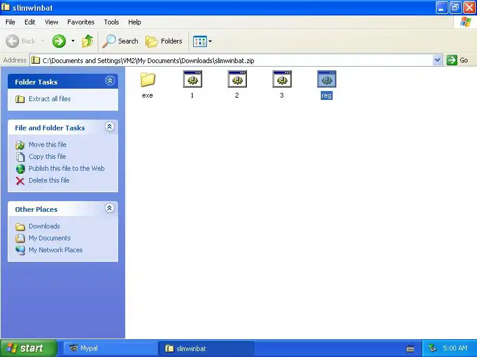Click the reg file name label
The image size is (477, 357).
pyautogui.click(x=326, y=95)
